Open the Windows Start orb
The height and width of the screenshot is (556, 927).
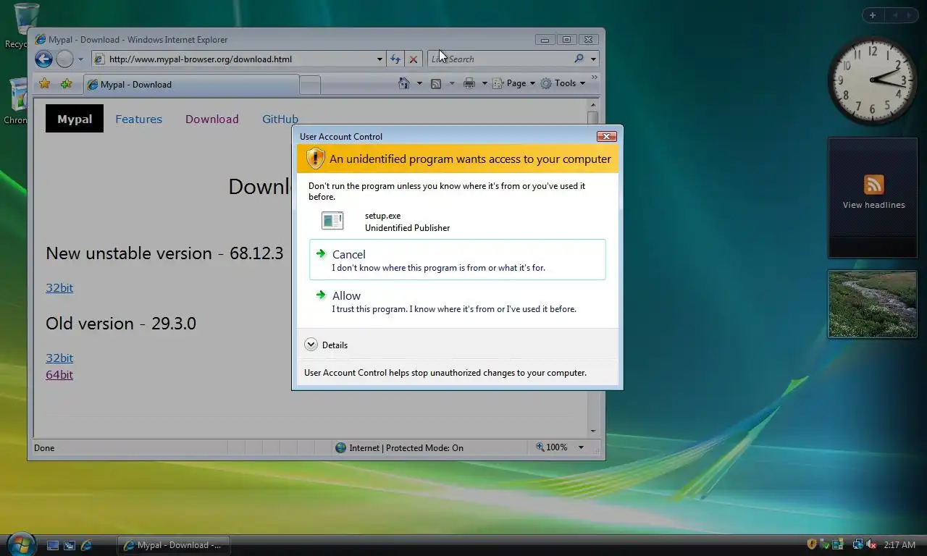(x=20, y=543)
